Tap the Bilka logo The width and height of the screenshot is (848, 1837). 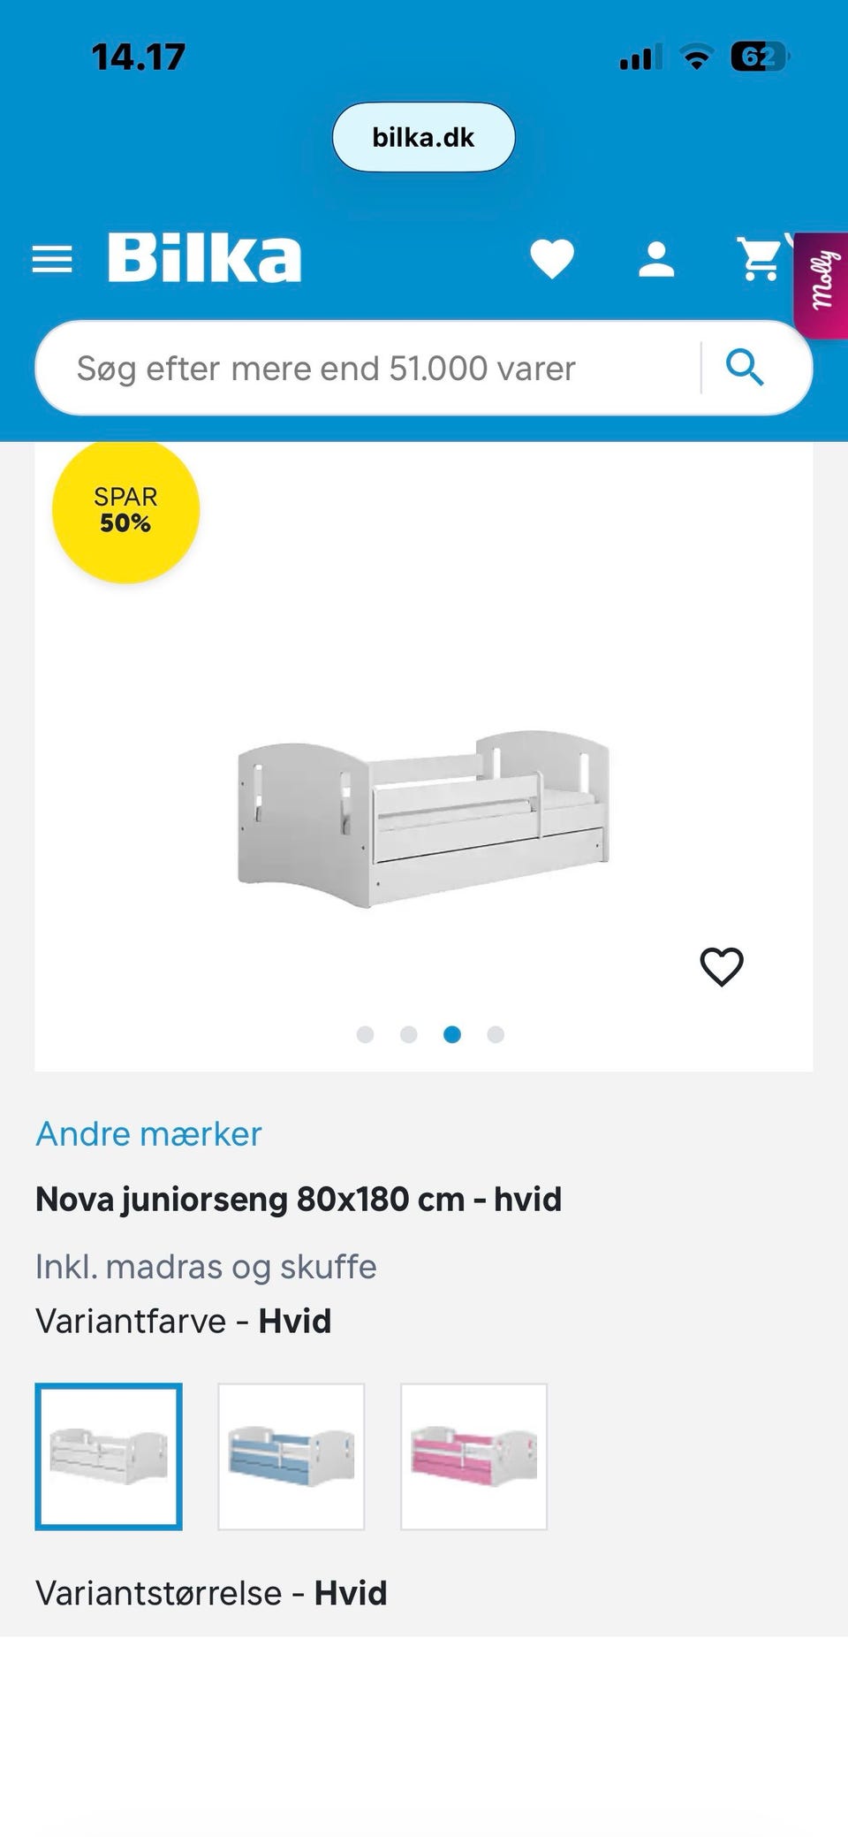[x=204, y=258]
